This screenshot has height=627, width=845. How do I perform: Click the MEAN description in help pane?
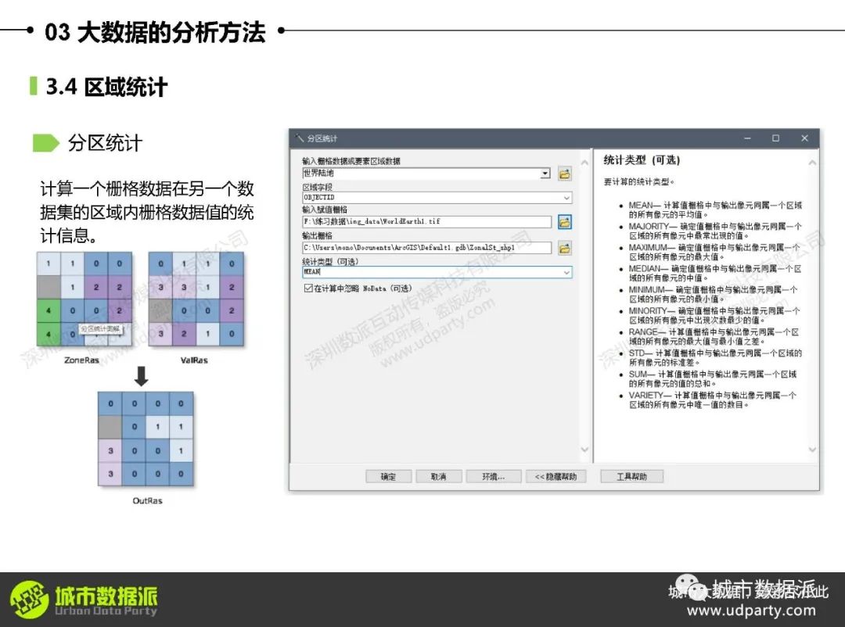pos(714,210)
